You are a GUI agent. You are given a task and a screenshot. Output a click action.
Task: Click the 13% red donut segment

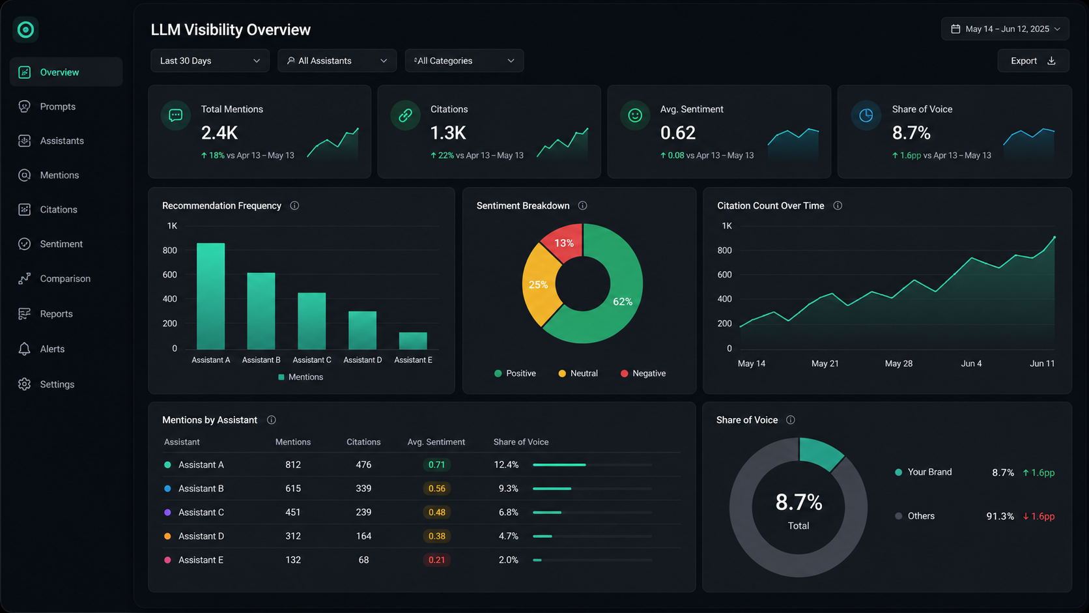564,243
